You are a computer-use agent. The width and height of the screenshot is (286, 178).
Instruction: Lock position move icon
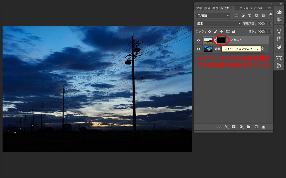point(221,32)
